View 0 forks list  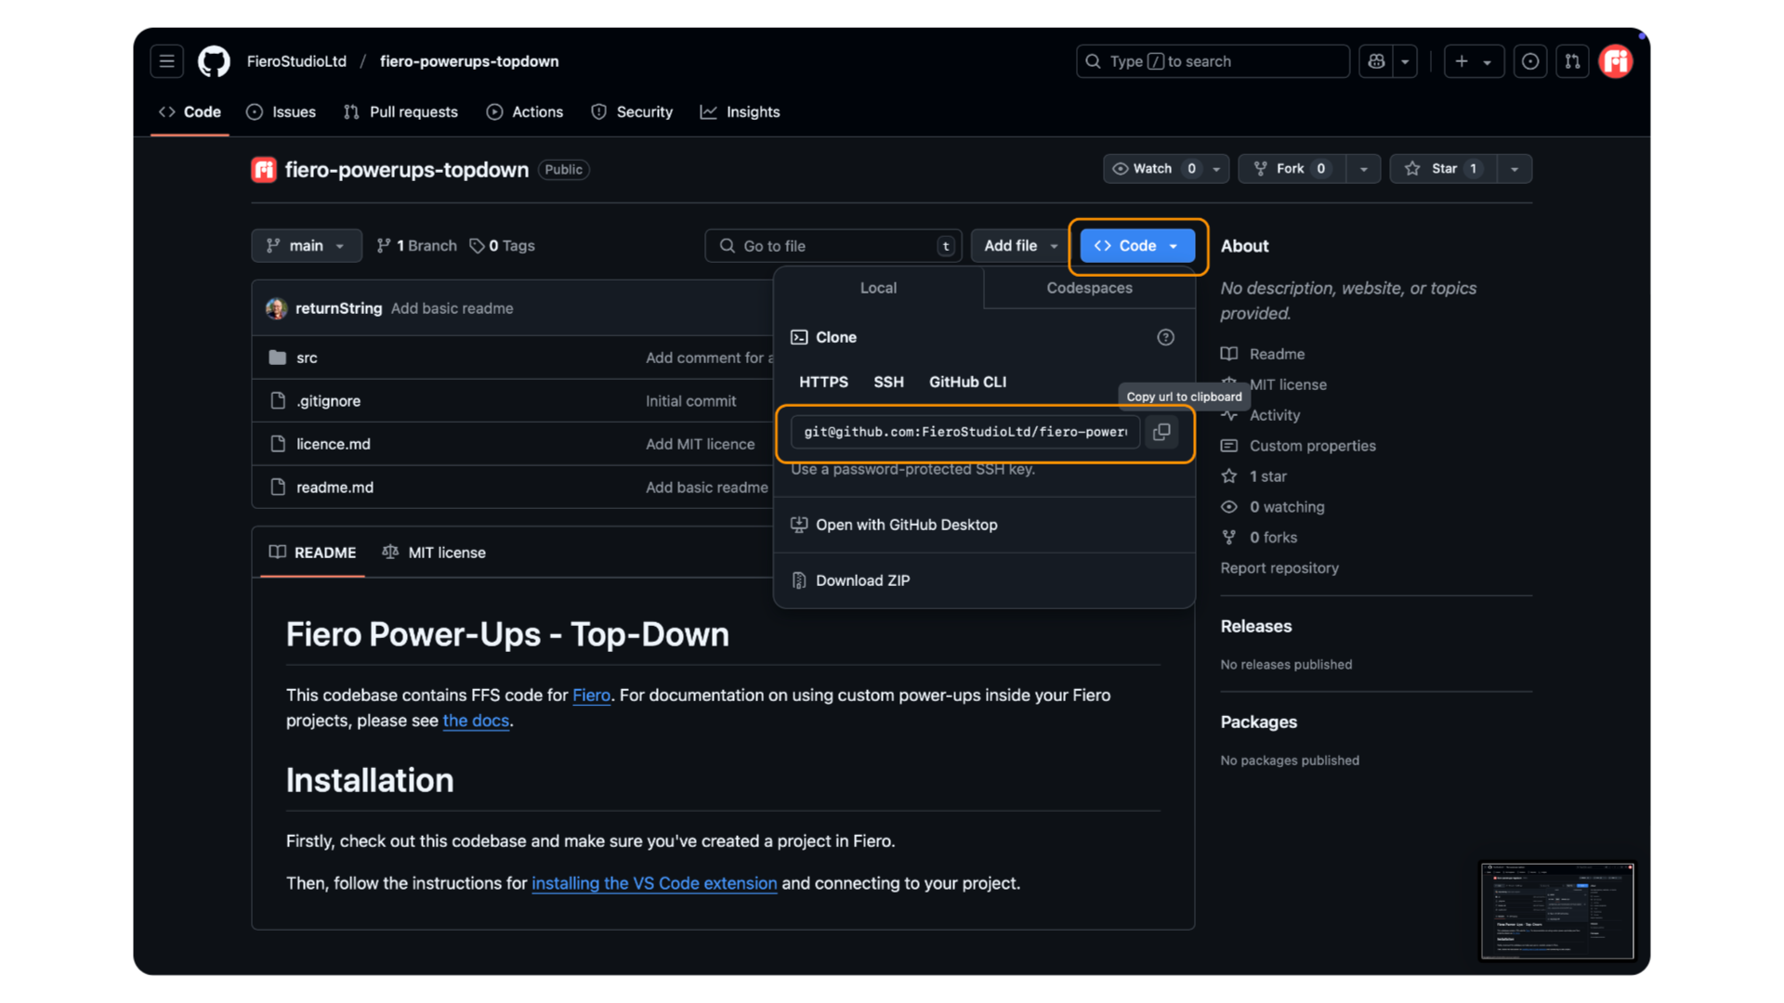point(1259,538)
